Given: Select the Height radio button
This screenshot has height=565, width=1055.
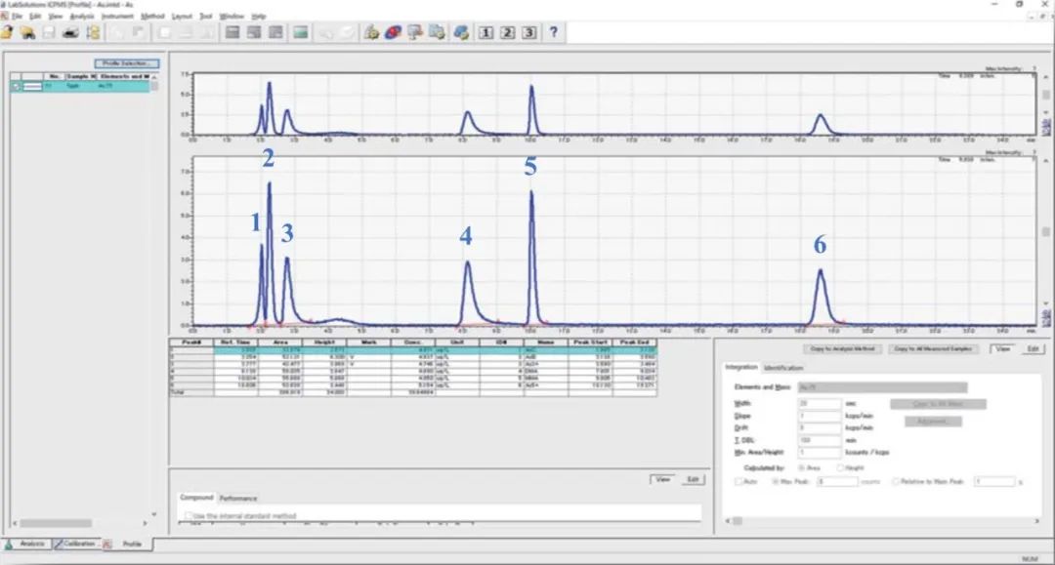Looking at the screenshot, I should tap(839, 467).
